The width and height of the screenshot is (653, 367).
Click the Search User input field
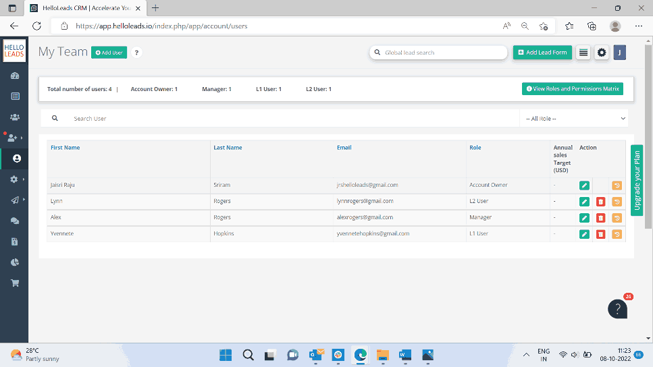(x=290, y=119)
